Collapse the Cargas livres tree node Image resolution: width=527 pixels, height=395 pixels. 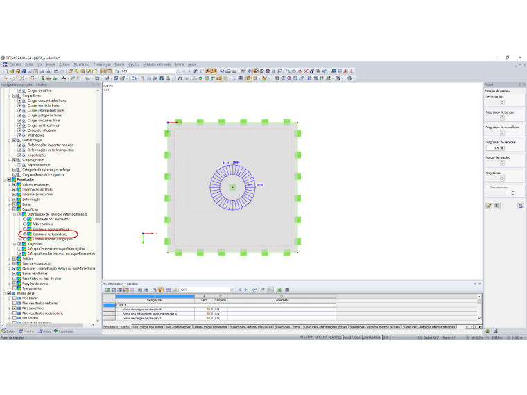[x=10, y=96]
